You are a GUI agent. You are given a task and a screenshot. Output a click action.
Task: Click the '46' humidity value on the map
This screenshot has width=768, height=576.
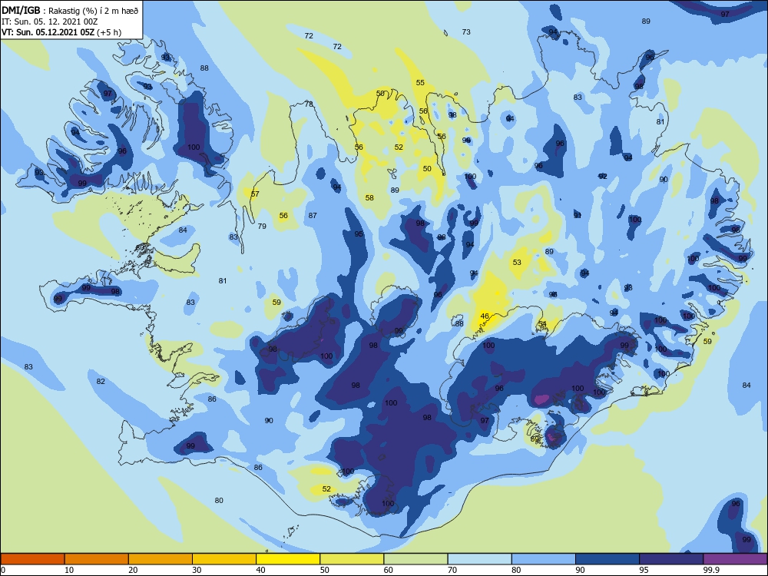coord(485,316)
